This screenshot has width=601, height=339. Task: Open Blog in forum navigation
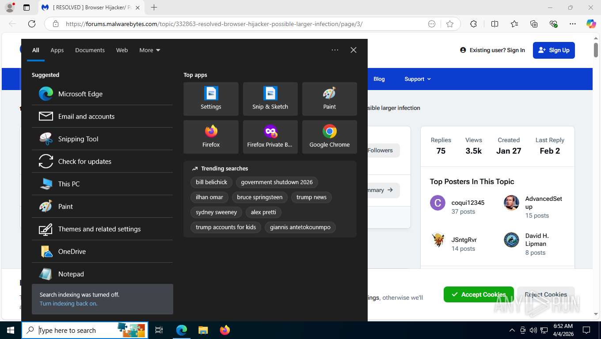[379, 79]
